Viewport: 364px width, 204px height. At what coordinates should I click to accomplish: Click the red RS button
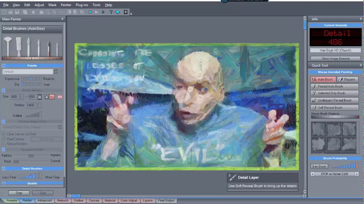(x=60, y=97)
